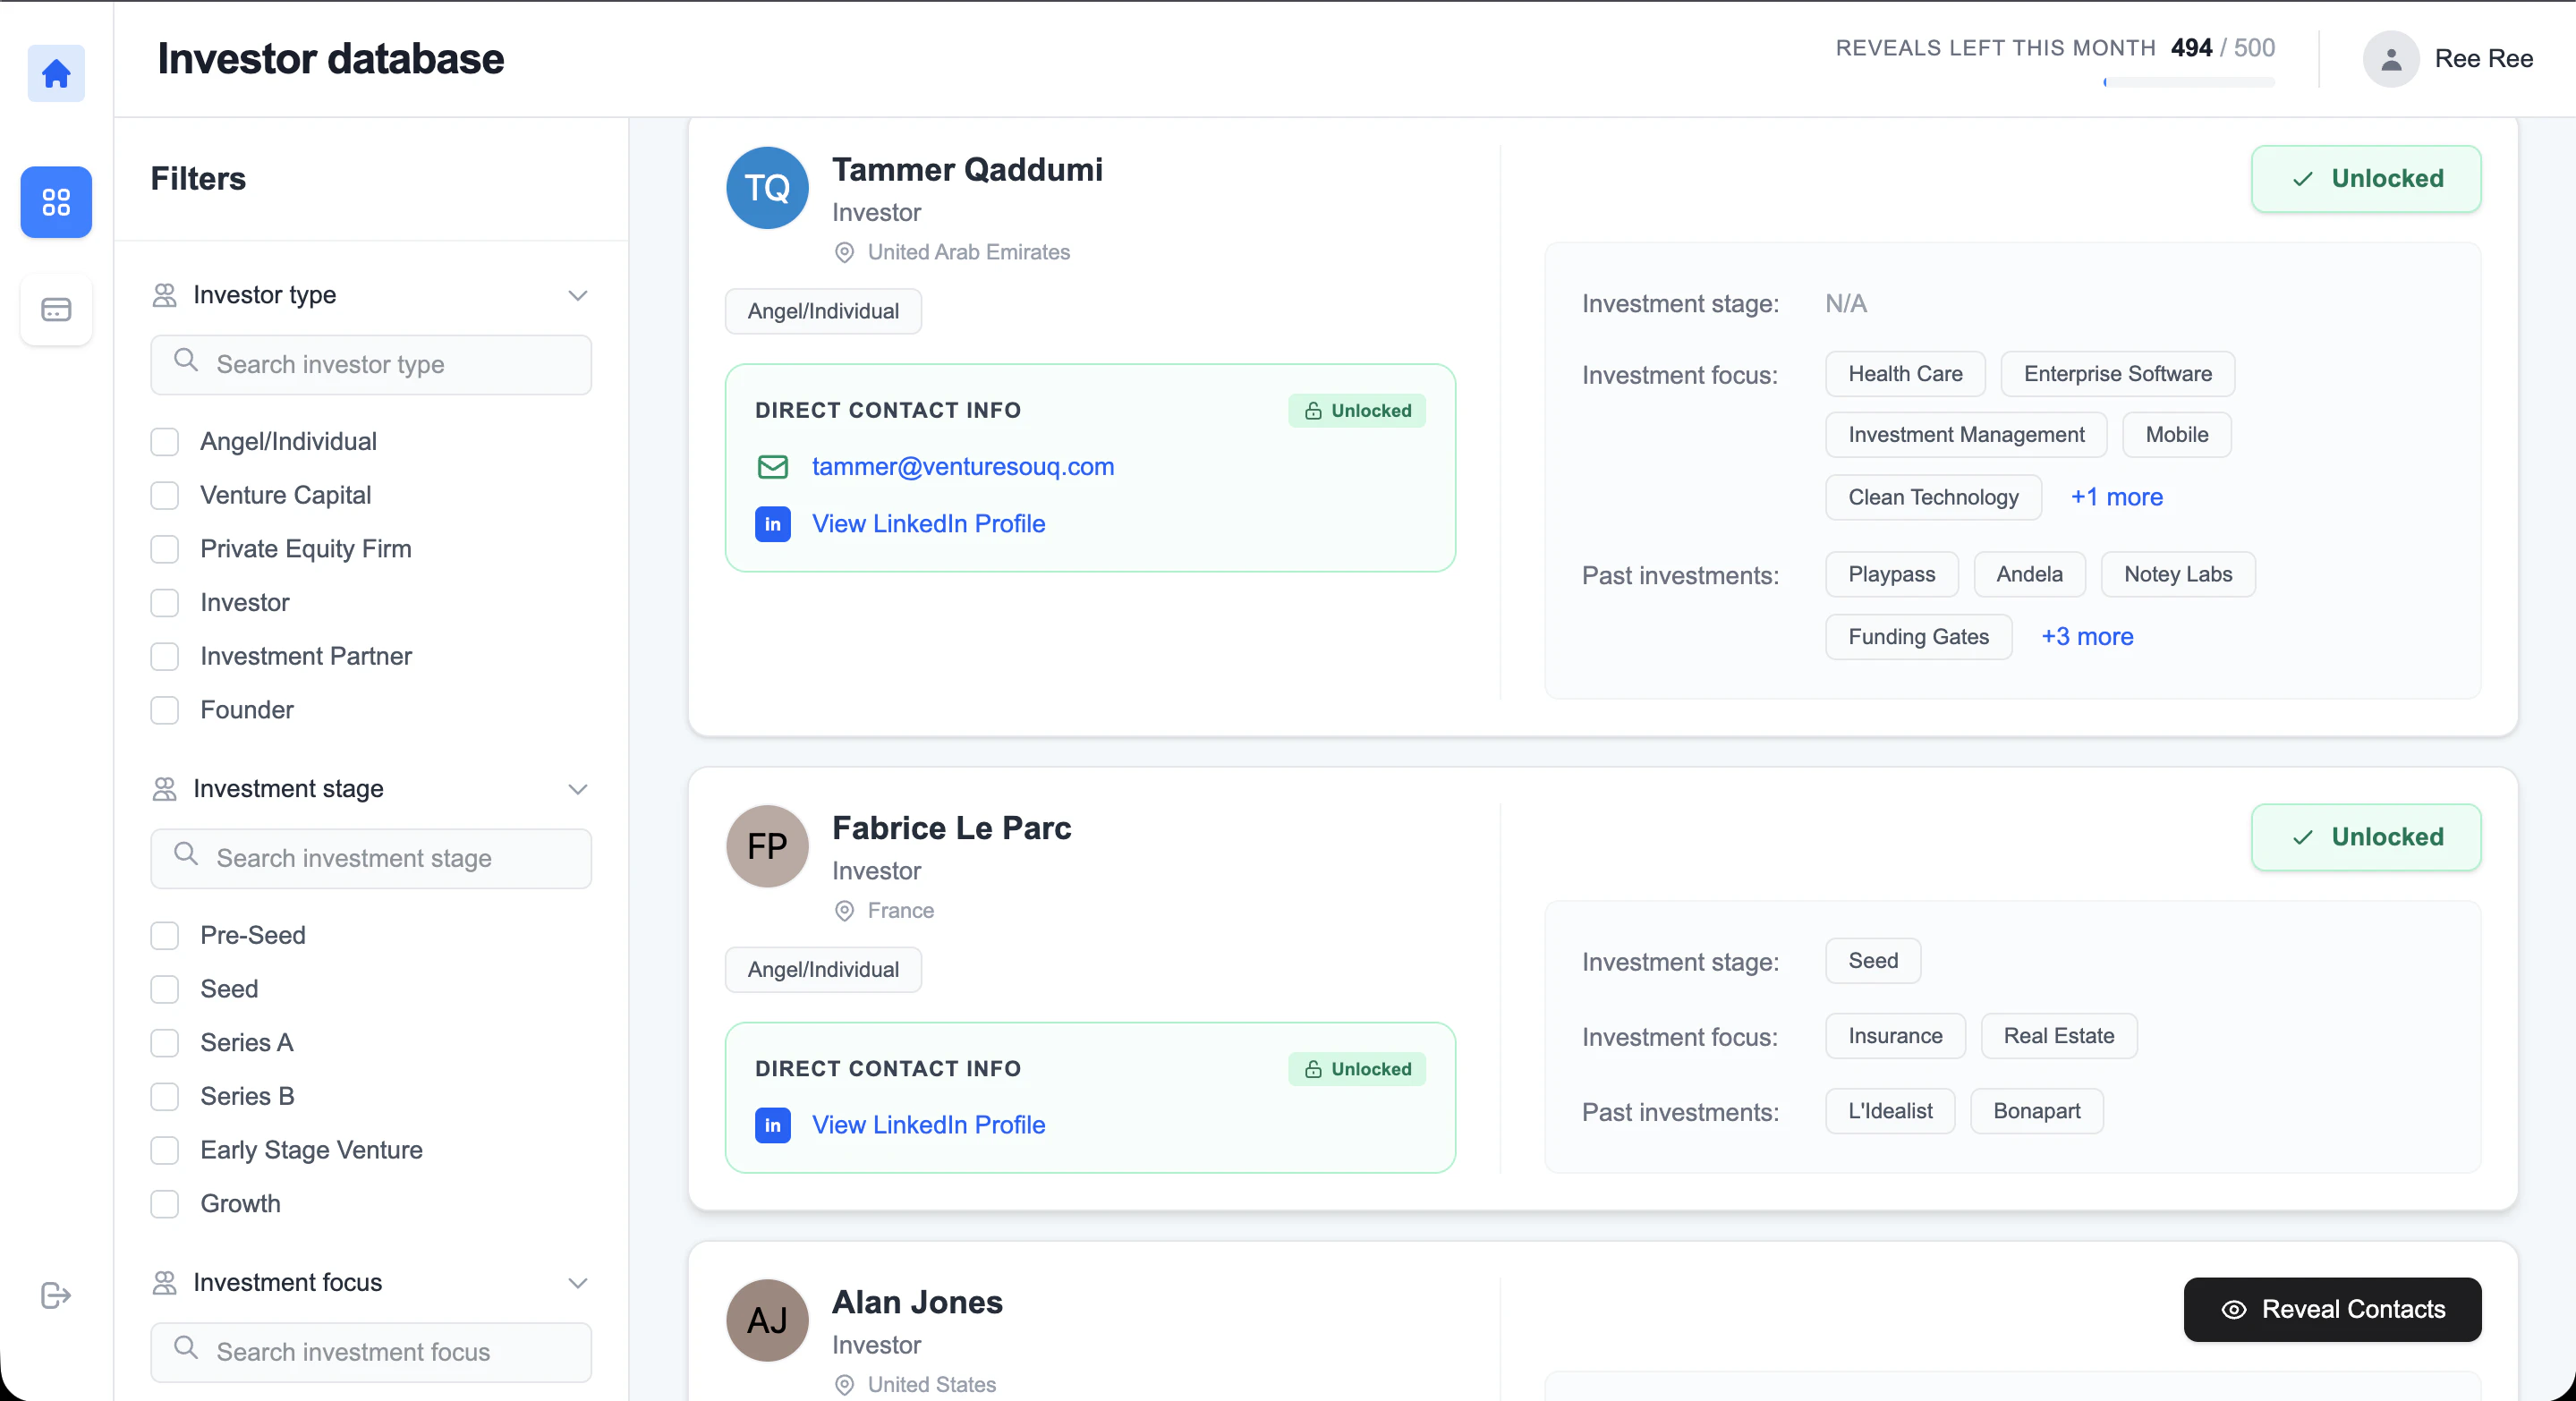Collapse the Investment stage filter chevron
Viewport: 2576px width, 1401px height.
tap(577, 790)
